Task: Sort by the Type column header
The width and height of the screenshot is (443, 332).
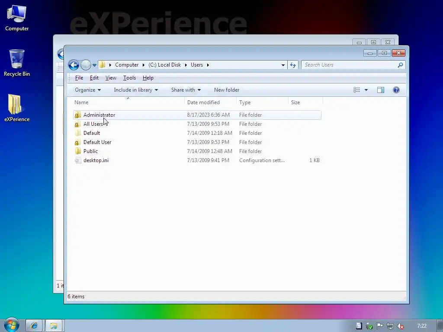Action: 262,102
